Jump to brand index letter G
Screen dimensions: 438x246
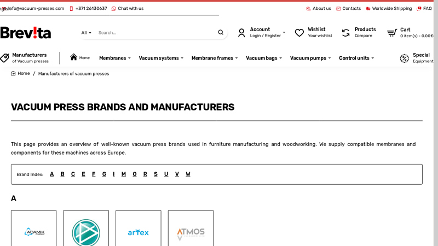click(104, 174)
